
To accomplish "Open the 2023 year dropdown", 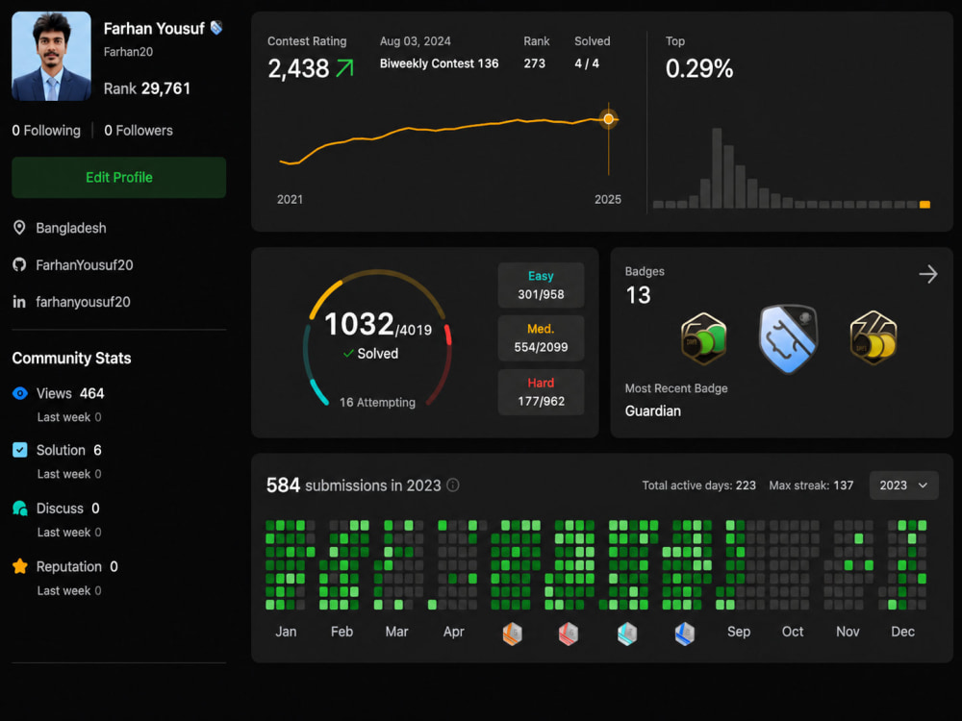I will tap(903, 485).
